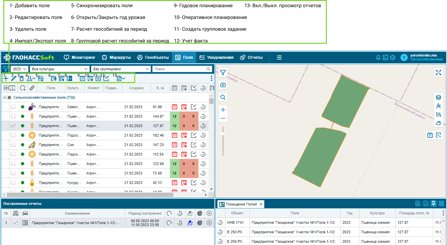Open the Все культуры dropdown
This screenshot has height=245, width=447.
tap(59, 69)
